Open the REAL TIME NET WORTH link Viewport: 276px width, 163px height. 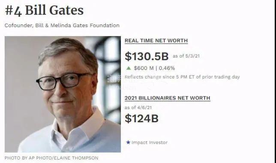click(x=156, y=41)
